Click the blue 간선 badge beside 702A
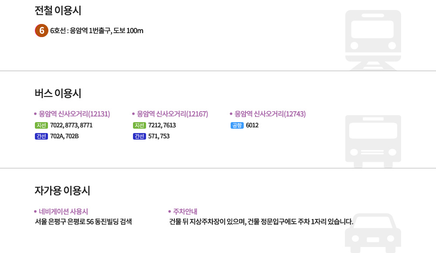 tap(41, 136)
